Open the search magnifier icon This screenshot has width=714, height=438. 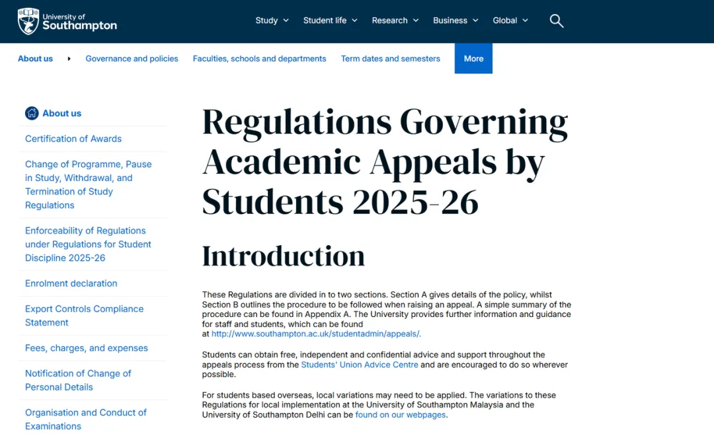[556, 21]
